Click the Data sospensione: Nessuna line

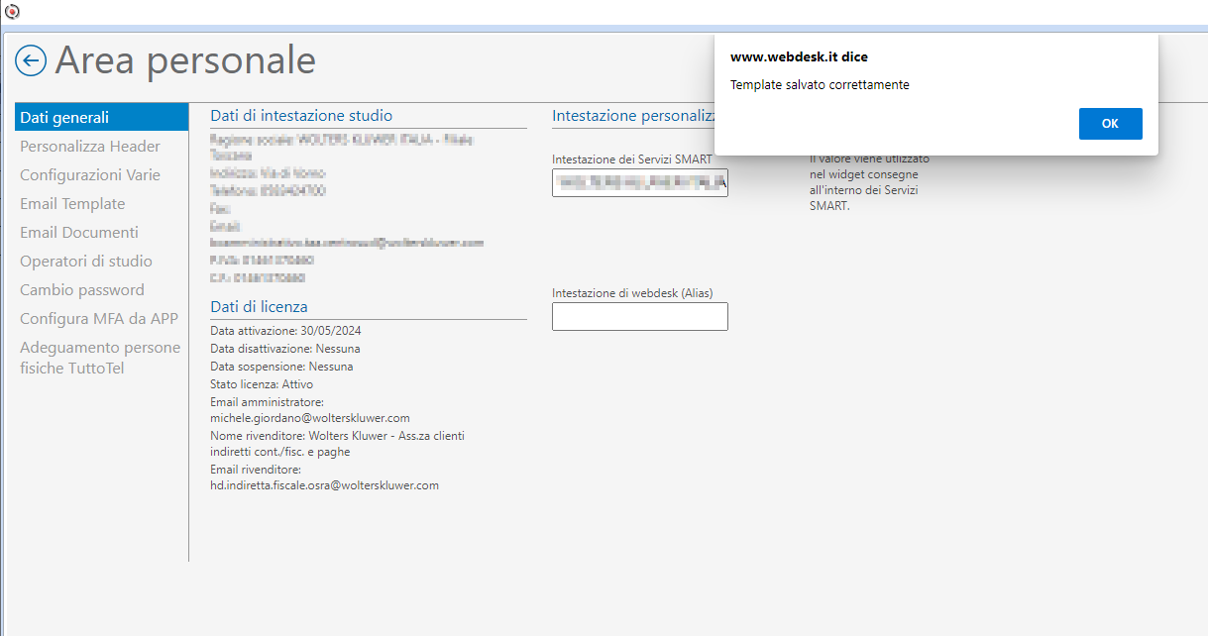click(281, 367)
